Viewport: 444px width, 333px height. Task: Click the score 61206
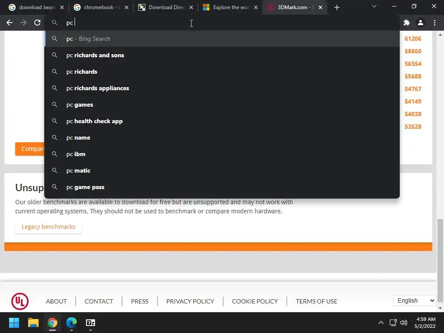(413, 39)
